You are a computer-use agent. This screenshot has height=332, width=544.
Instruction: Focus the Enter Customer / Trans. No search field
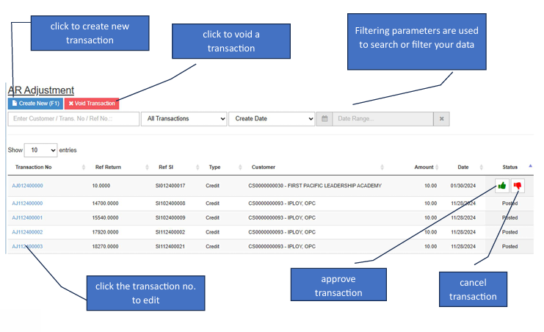[73, 119]
